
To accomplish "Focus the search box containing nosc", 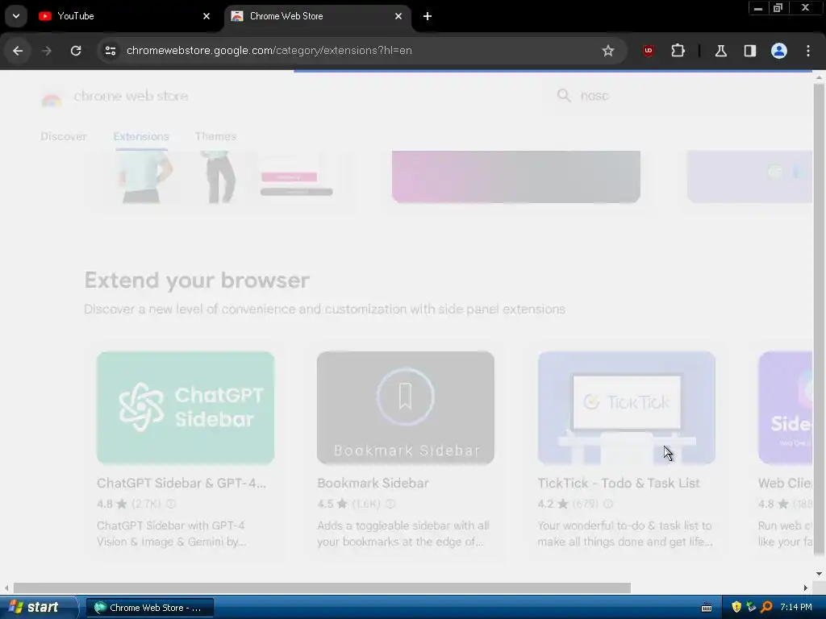I will tap(679, 96).
